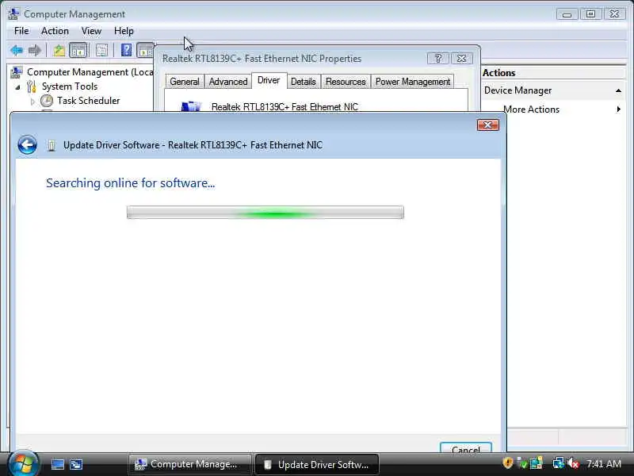Switch to the Power Management tab
The height and width of the screenshot is (476, 634).
[412, 82]
